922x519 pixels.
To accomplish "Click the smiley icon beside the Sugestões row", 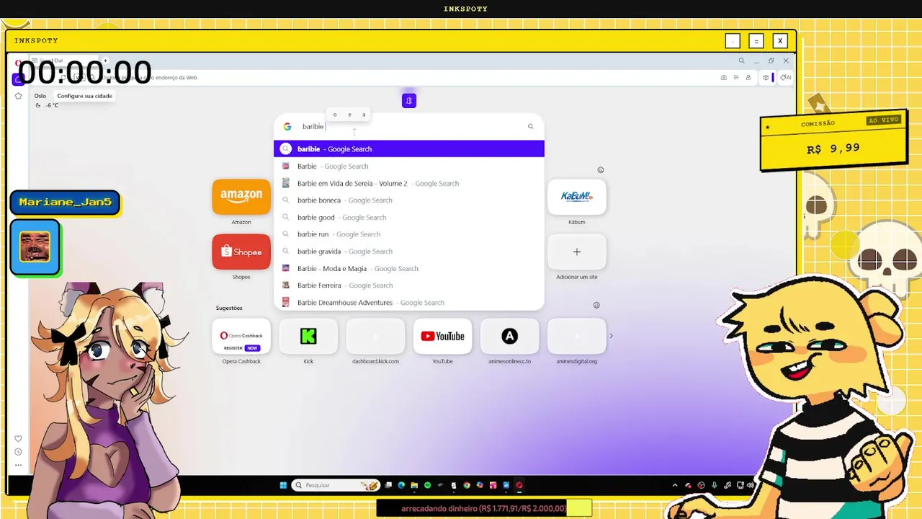I will (x=596, y=305).
